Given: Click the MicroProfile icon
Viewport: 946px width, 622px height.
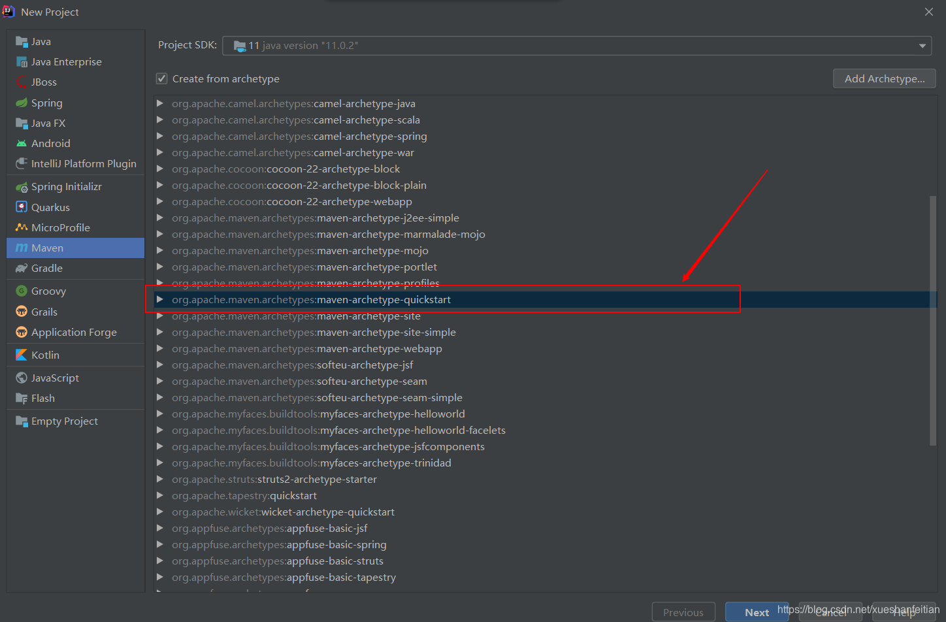Looking at the screenshot, I should pyautogui.click(x=22, y=227).
